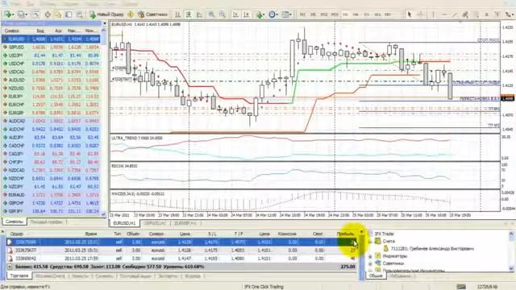The height and width of the screenshot is (290, 516).
Task: Toggle the Auto Scroll chart icon
Action: [235, 14]
